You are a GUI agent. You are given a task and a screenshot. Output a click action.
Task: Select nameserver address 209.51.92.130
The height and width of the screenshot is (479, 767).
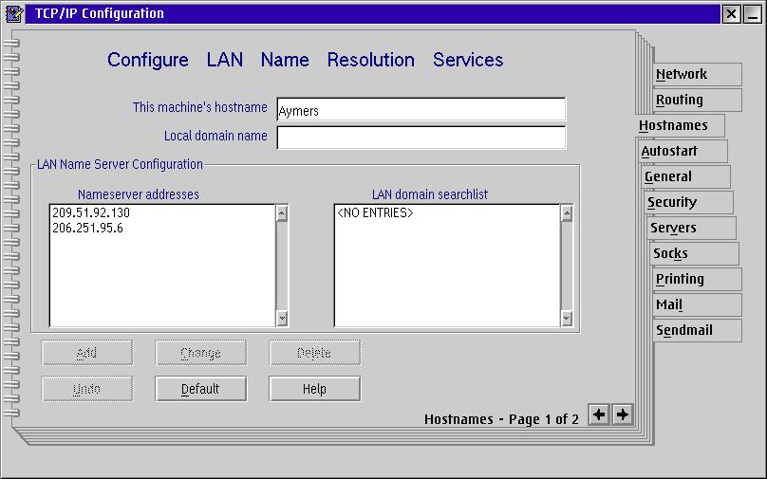[91, 213]
